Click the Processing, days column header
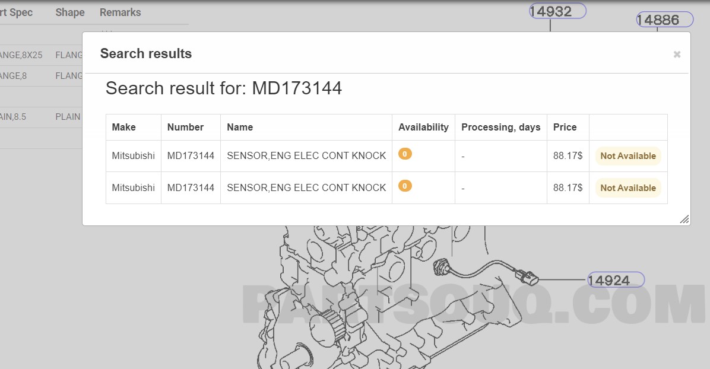Screen dimensions: 710x369 [x=501, y=127]
